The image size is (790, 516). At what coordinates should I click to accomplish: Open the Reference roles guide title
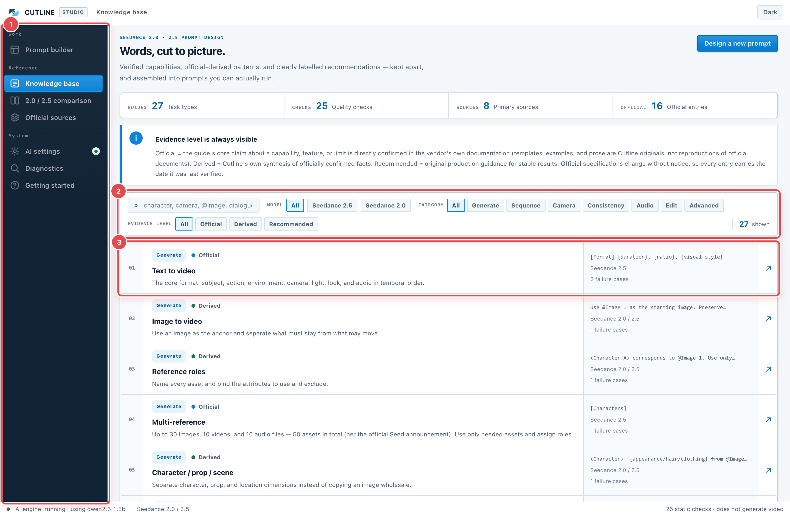[x=179, y=372]
